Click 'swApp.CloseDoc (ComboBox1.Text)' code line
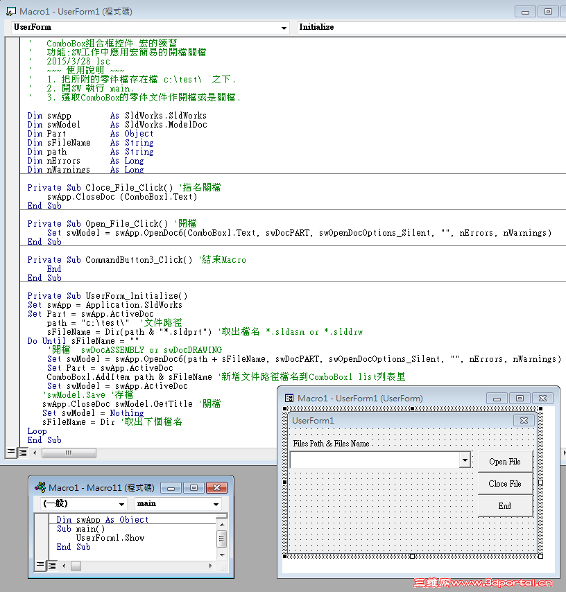Viewport: 566px width, 592px height. pyautogui.click(x=122, y=197)
